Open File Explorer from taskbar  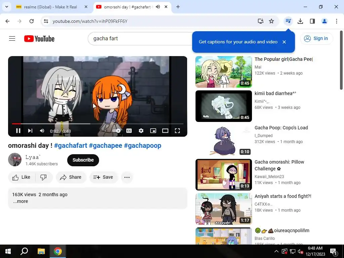(x=41, y=251)
